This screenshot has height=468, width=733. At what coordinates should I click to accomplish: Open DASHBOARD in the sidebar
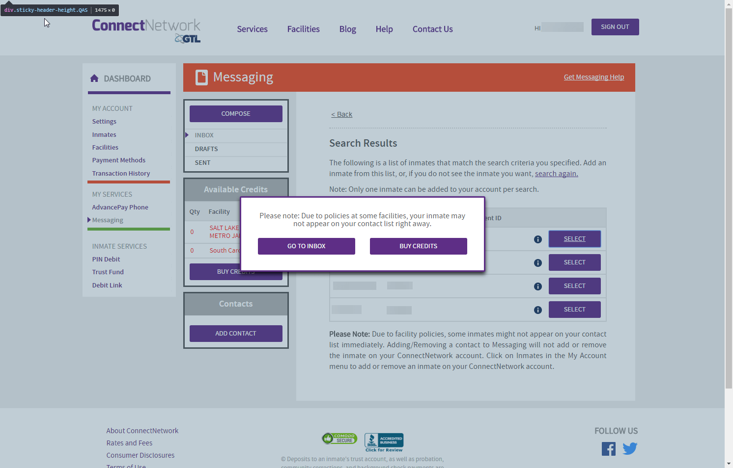coord(127,78)
